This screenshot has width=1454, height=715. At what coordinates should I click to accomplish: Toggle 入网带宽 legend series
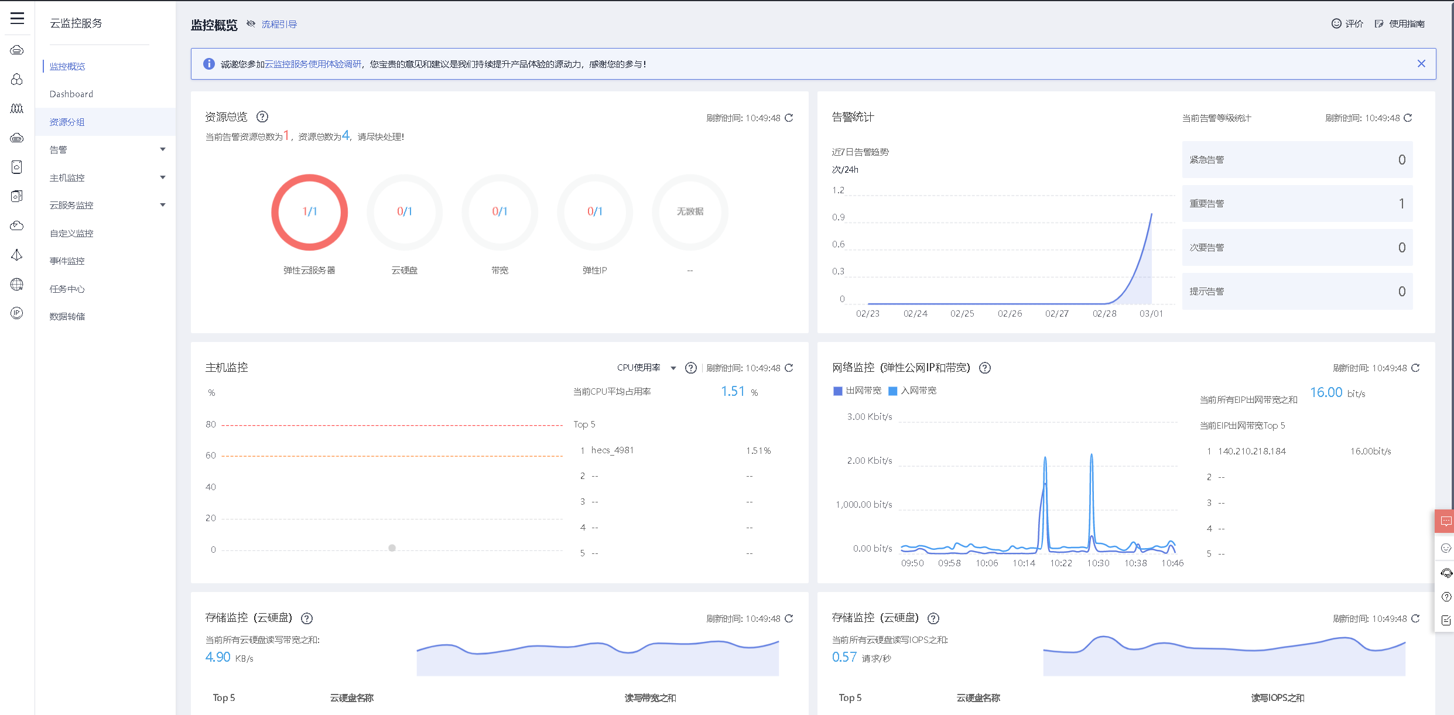tap(912, 391)
